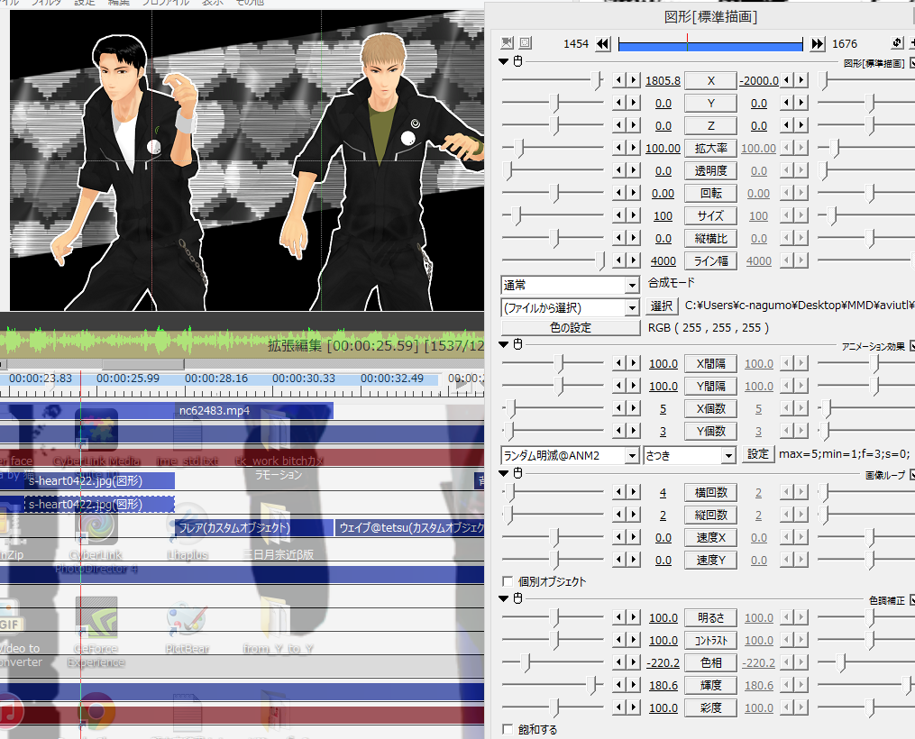Click the 色相 movement mode button

click(710, 662)
